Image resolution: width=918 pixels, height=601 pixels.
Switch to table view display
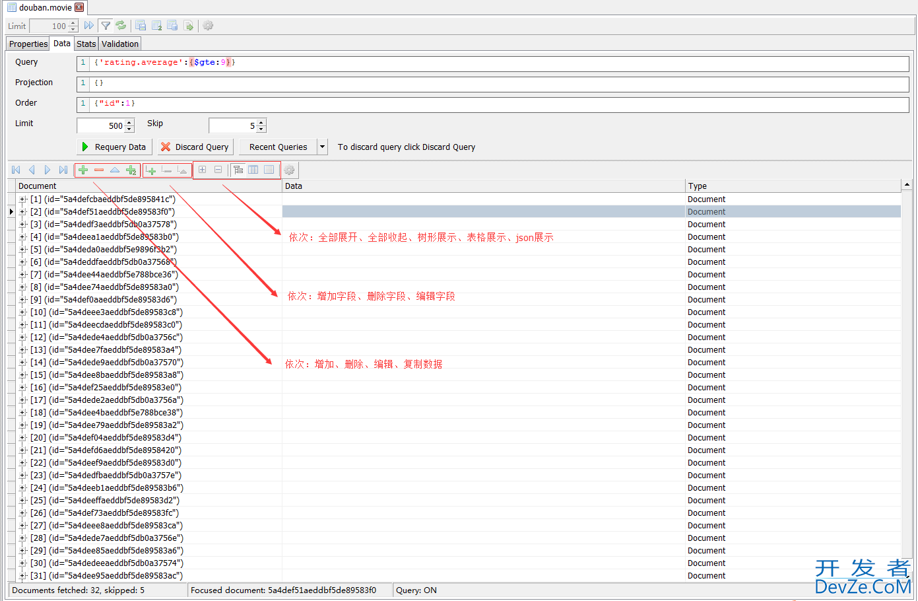pos(253,170)
